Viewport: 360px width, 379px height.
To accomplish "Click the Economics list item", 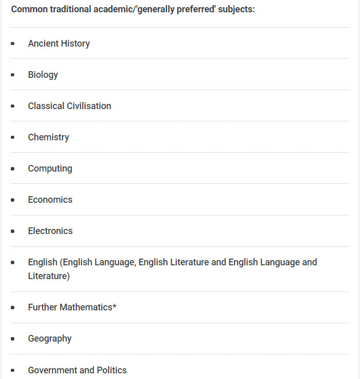I will click(x=50, y=200).
